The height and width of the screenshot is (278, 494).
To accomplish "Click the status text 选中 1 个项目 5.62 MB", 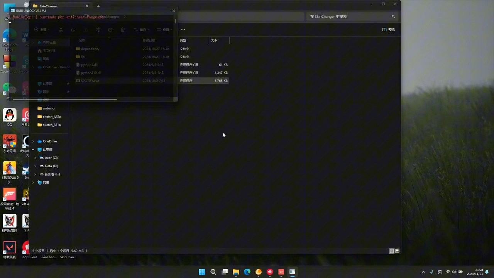I will (66, 251).
